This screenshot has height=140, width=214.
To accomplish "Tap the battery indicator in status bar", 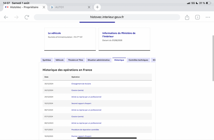I will point(209,3).
